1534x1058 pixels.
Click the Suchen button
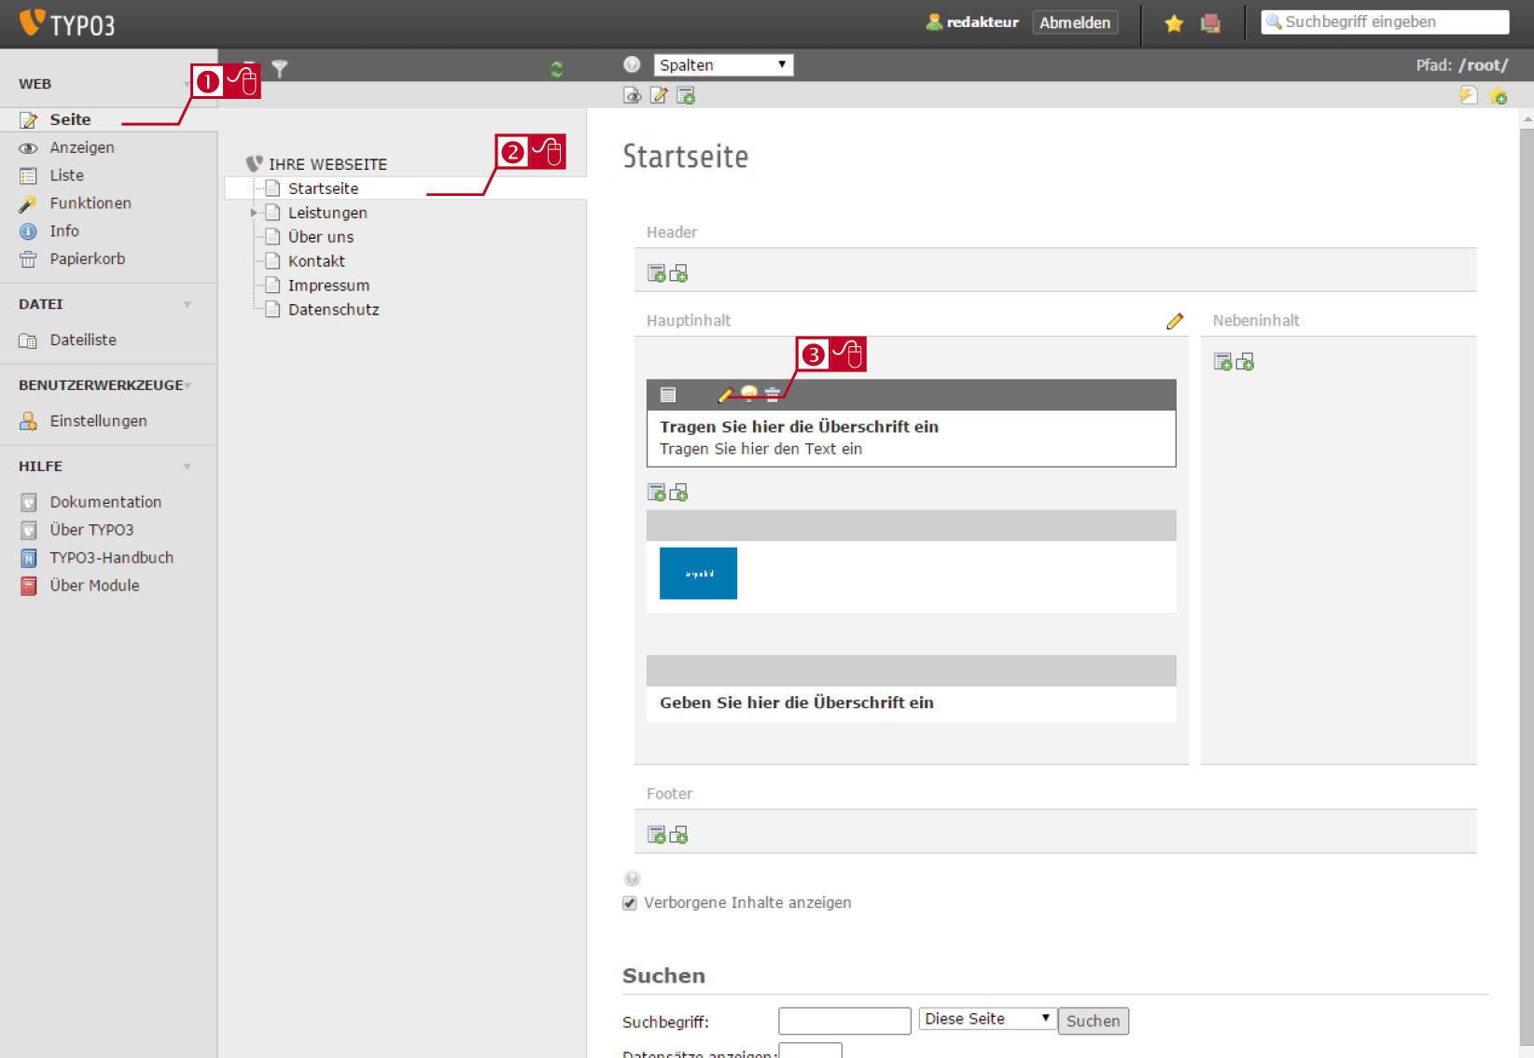click(1093, 1021)
